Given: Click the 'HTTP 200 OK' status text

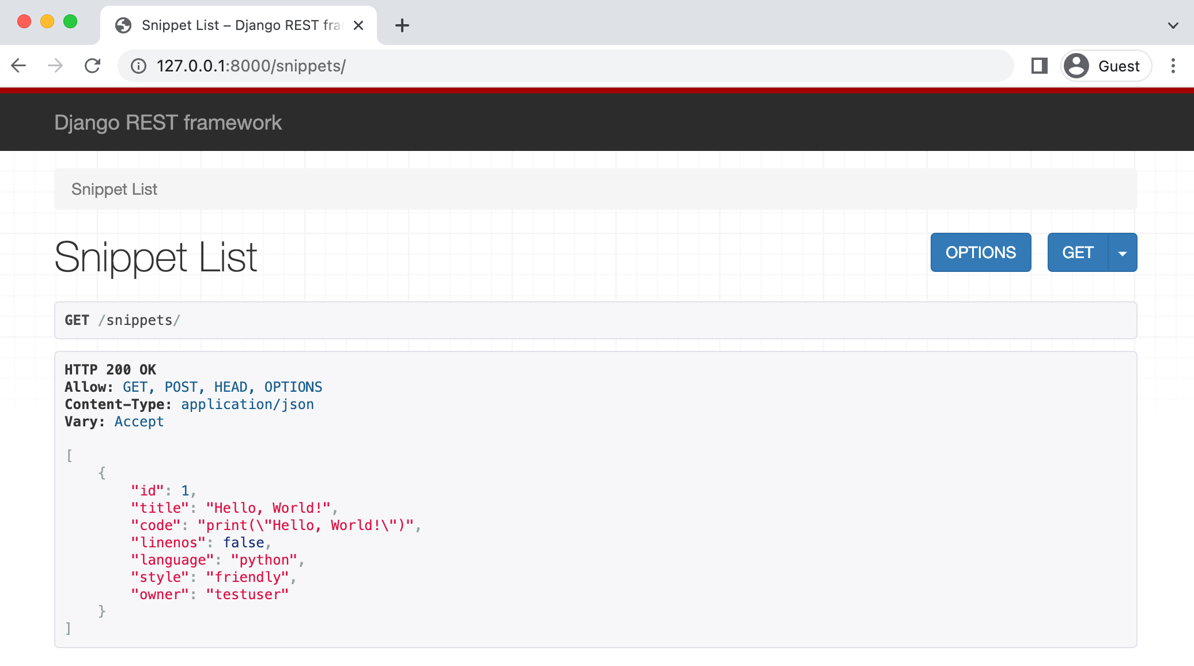Looking at the screenshot, I should click(110, 369).
